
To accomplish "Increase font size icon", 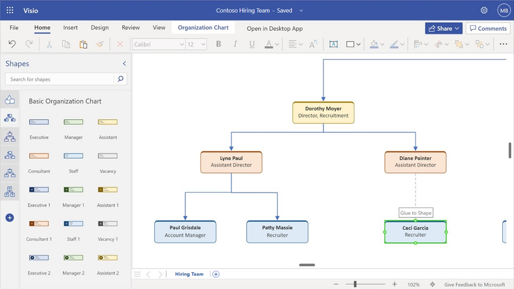I will [313, 44].
